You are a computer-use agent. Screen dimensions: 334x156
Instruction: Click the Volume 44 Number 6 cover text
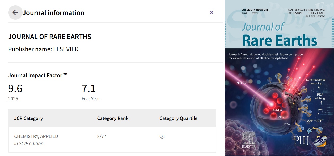point(255,10)
